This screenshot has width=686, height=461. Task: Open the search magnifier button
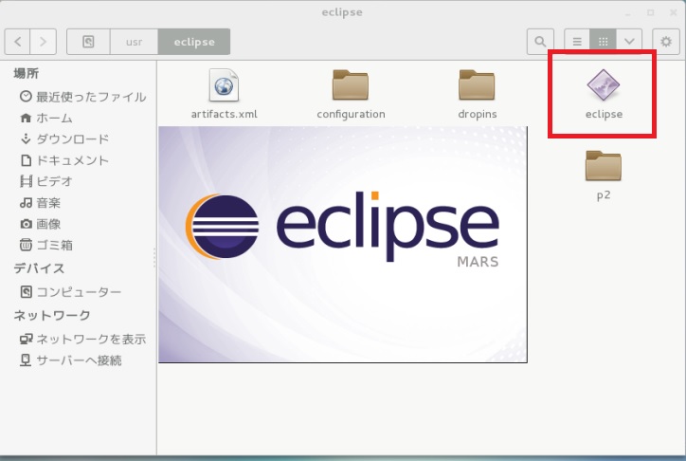point(540,42)
